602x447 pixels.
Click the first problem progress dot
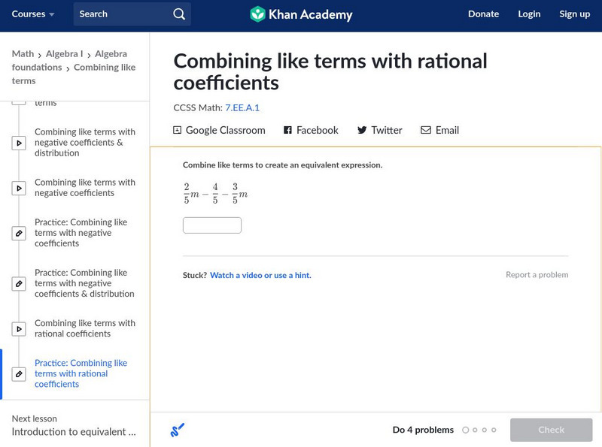click(x=466, y=430)
